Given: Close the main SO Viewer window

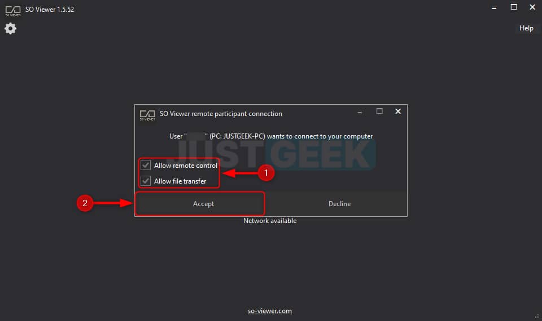Looking at the screenshot, I should pyautogui.click(x=532, y=7).
